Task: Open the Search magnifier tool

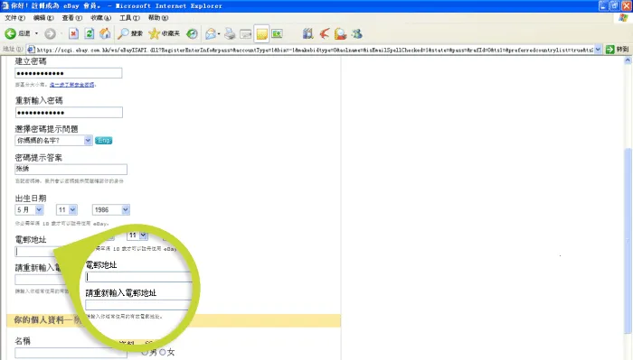Action: click(x=129, y=33)
